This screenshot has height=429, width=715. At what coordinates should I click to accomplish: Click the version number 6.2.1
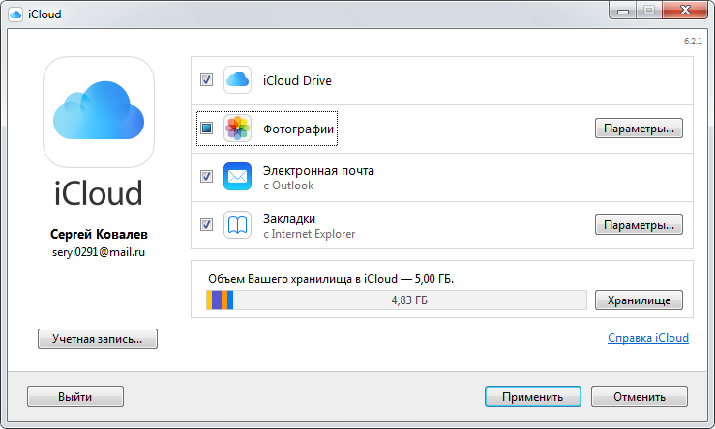[693, 41]
